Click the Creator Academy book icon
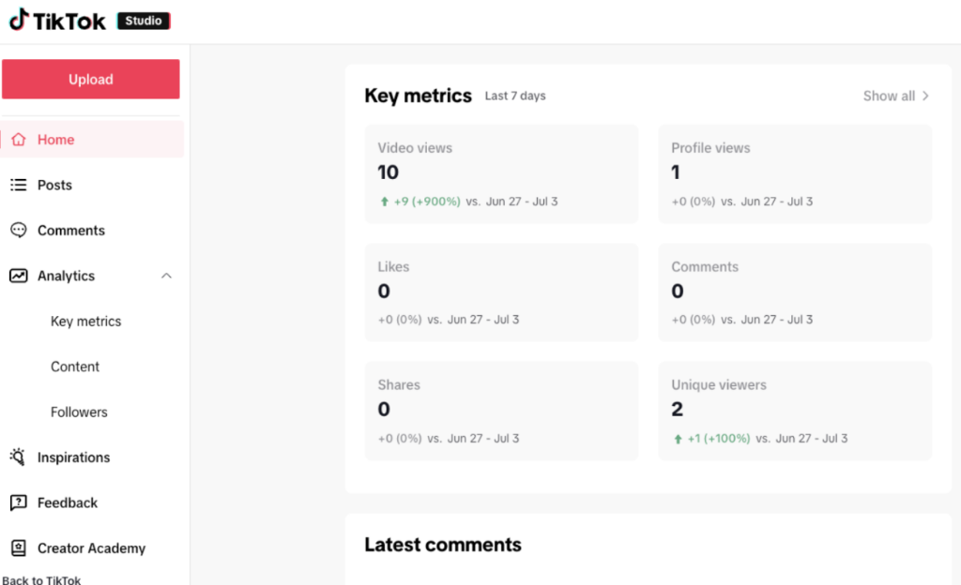The width and height of the screenshot is (961, 585). point(19,547)
